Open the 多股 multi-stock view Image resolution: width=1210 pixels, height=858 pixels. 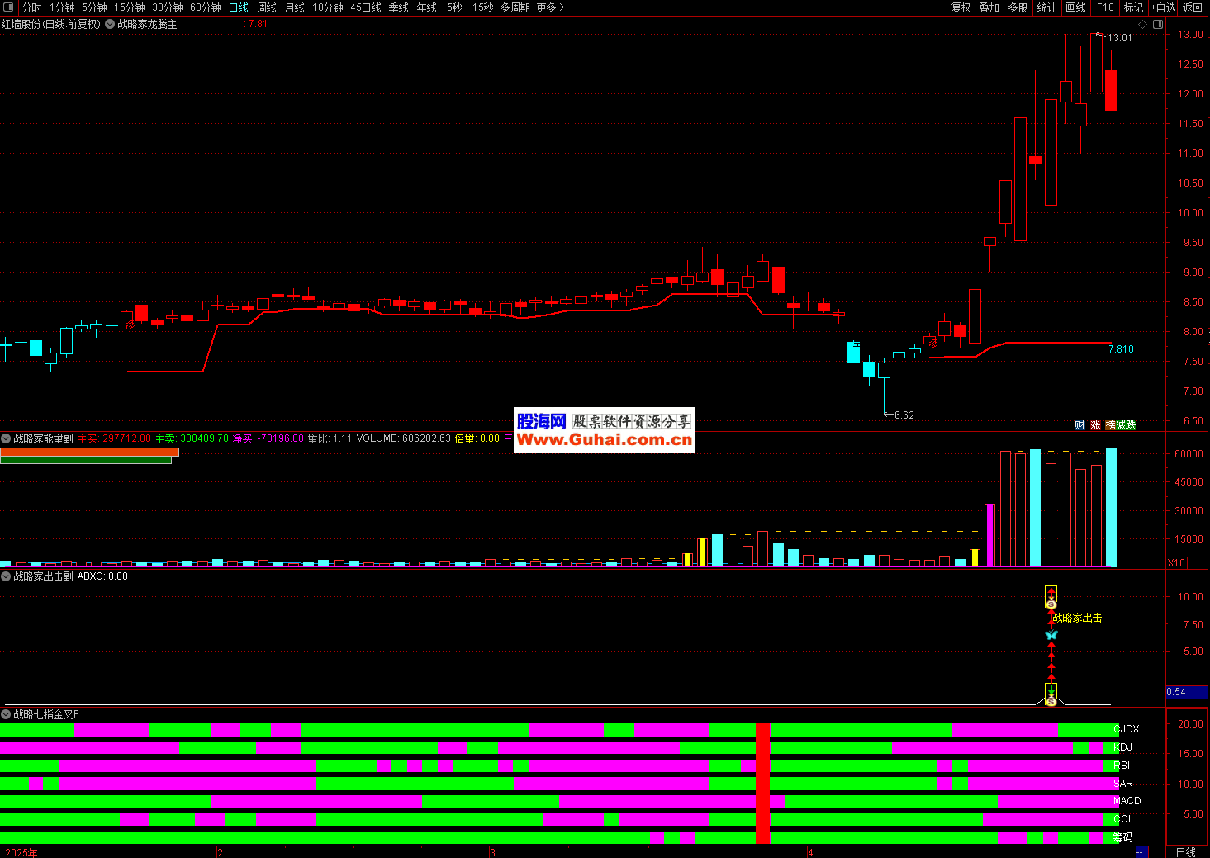click(x=1018, y=7)
